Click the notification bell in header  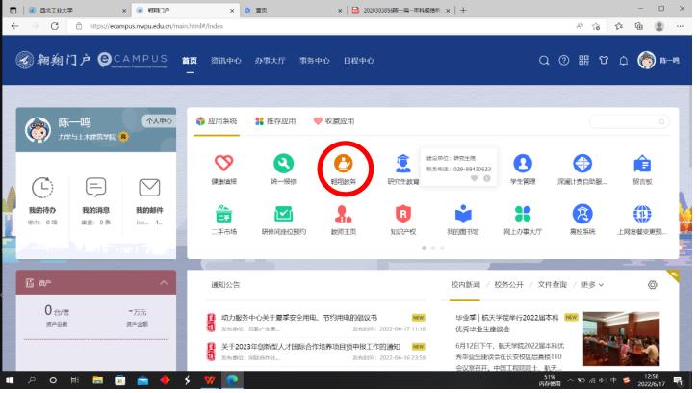625,60
